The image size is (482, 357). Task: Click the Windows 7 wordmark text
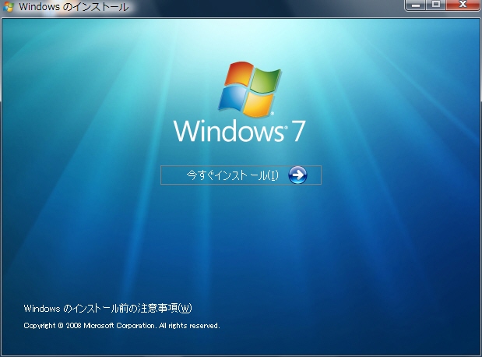click(240, 132)
